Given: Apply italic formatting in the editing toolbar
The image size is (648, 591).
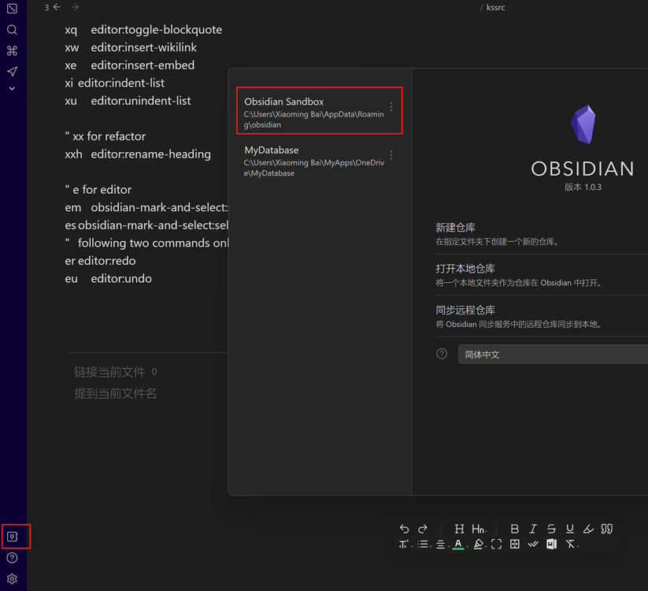Looking at the screenshot, I should coord(533,529).
